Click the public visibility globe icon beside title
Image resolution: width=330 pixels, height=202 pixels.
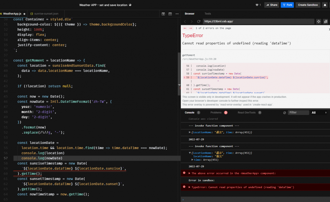[130, 5]
